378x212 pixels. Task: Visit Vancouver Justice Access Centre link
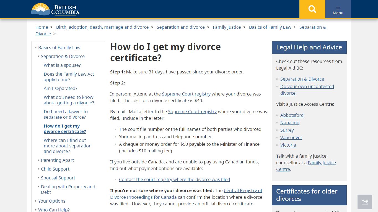tap(291, 137)
